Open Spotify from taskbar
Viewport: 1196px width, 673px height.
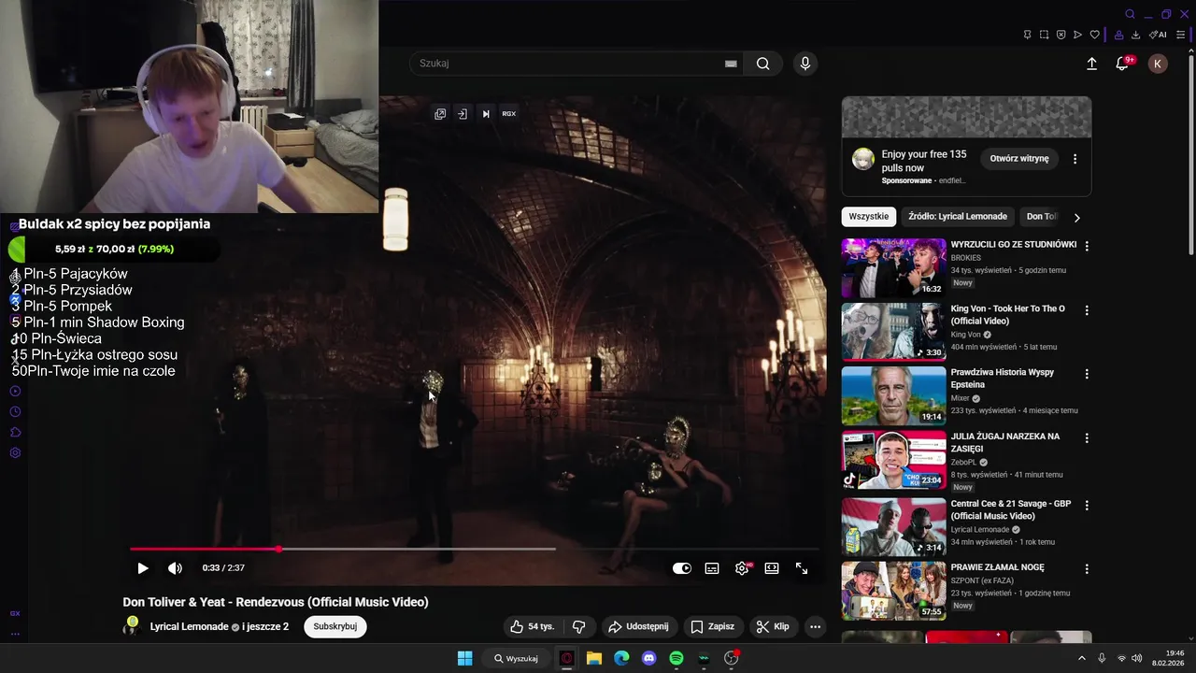(676, 658)
